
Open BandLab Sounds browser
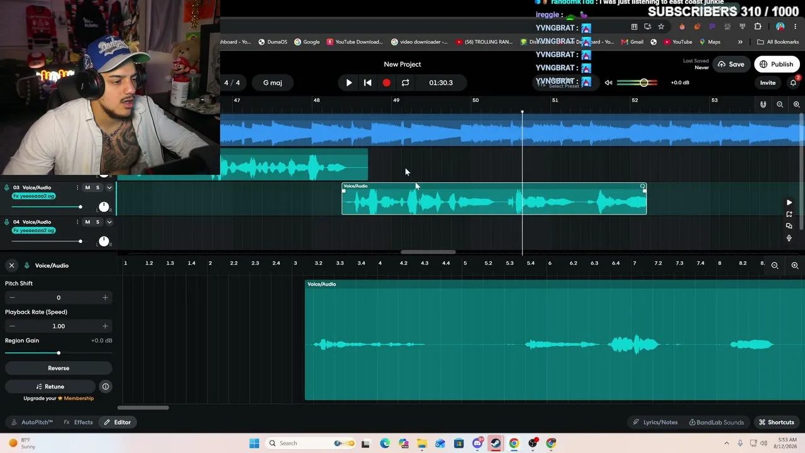[716, 422]
